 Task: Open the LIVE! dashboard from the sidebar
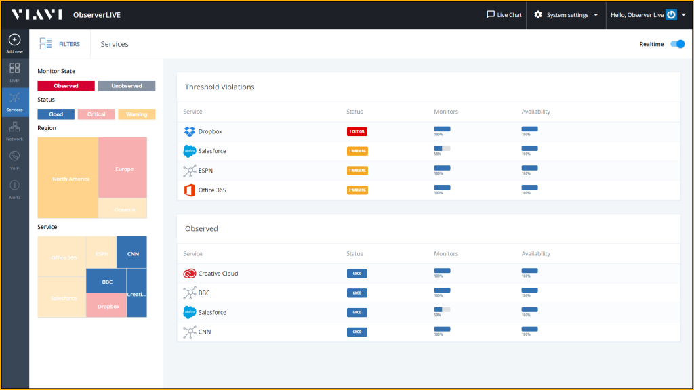(15, 72)
